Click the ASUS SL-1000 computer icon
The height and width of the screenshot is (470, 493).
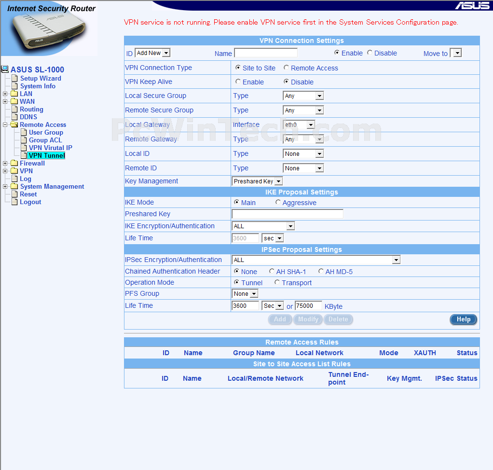click(x=5, y=69)
